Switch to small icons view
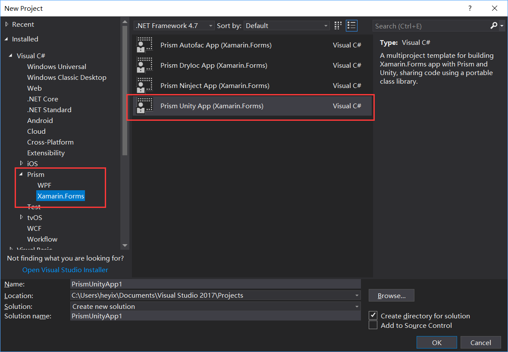Image resolution: width=508 pixels, height=352 pixels. 338,25
